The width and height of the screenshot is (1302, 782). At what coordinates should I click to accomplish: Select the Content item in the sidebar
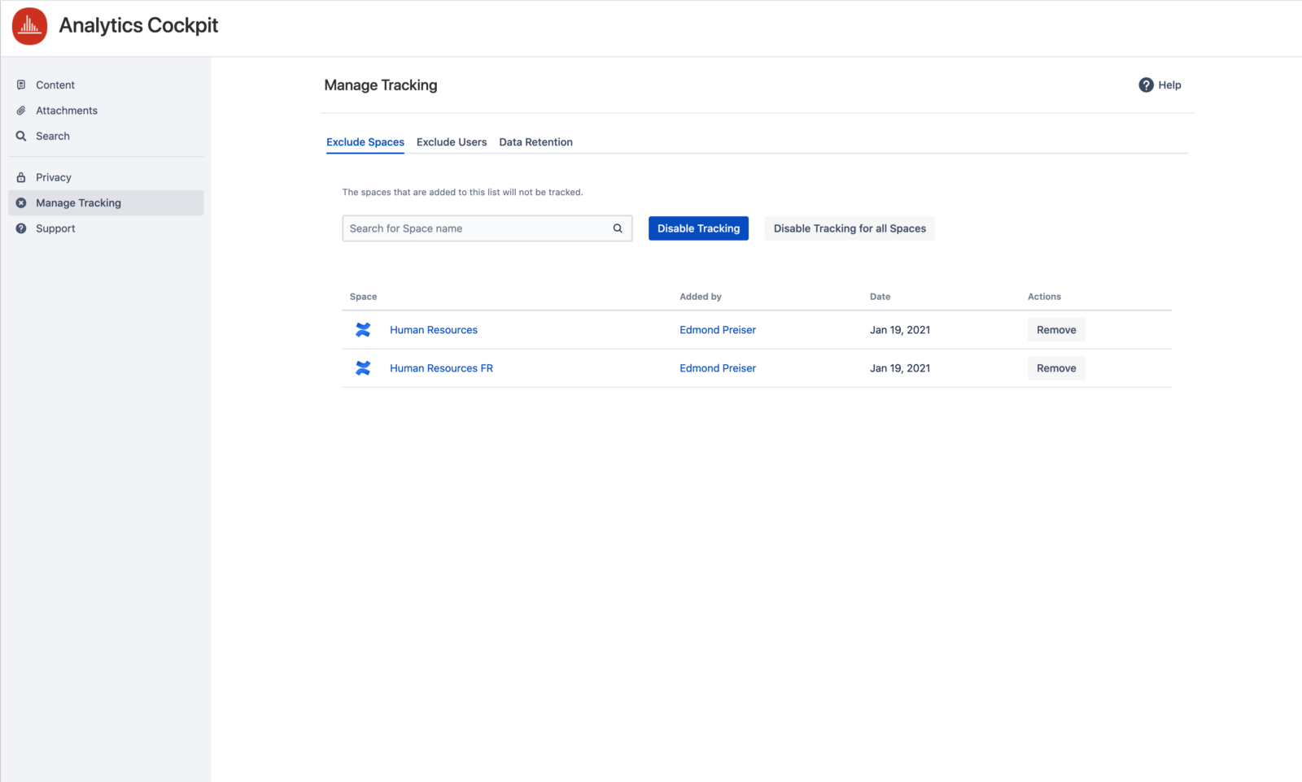(x=55, y=85)
